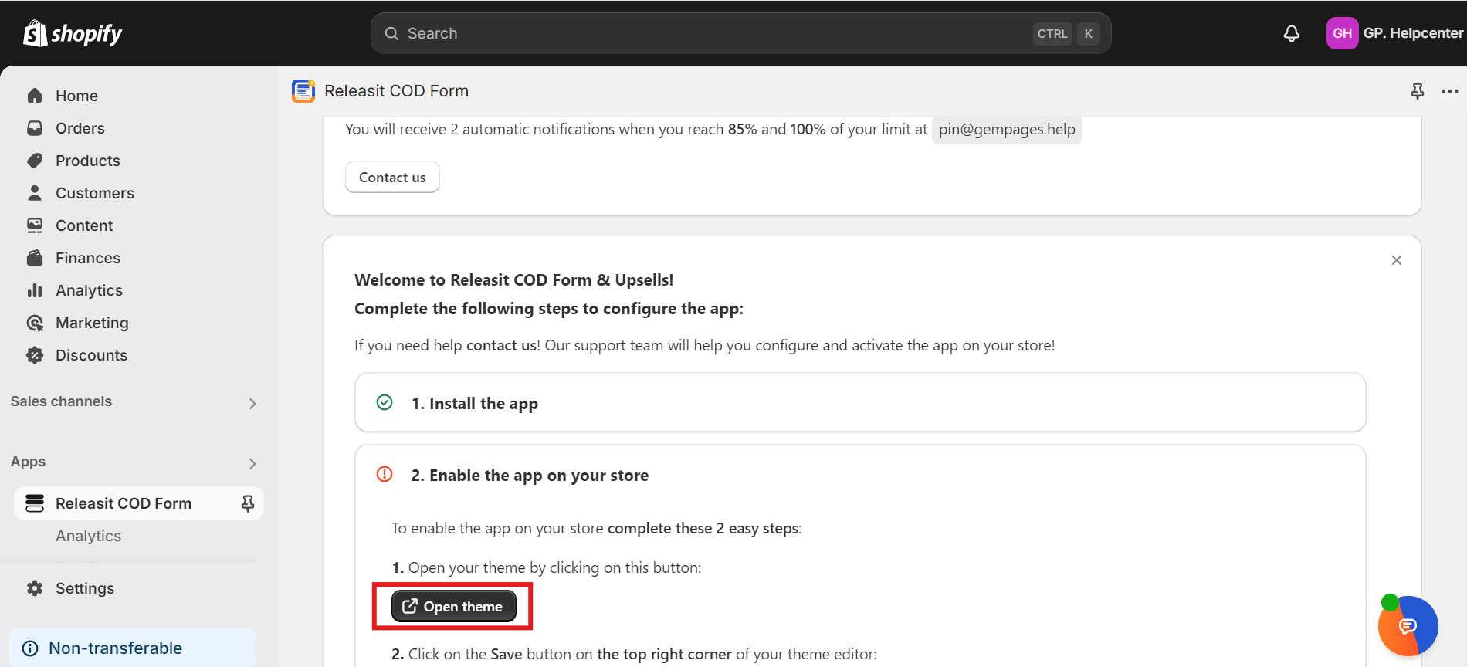Open the notifications bell
Screen dimensions: 1467x667
(1291, 33)
